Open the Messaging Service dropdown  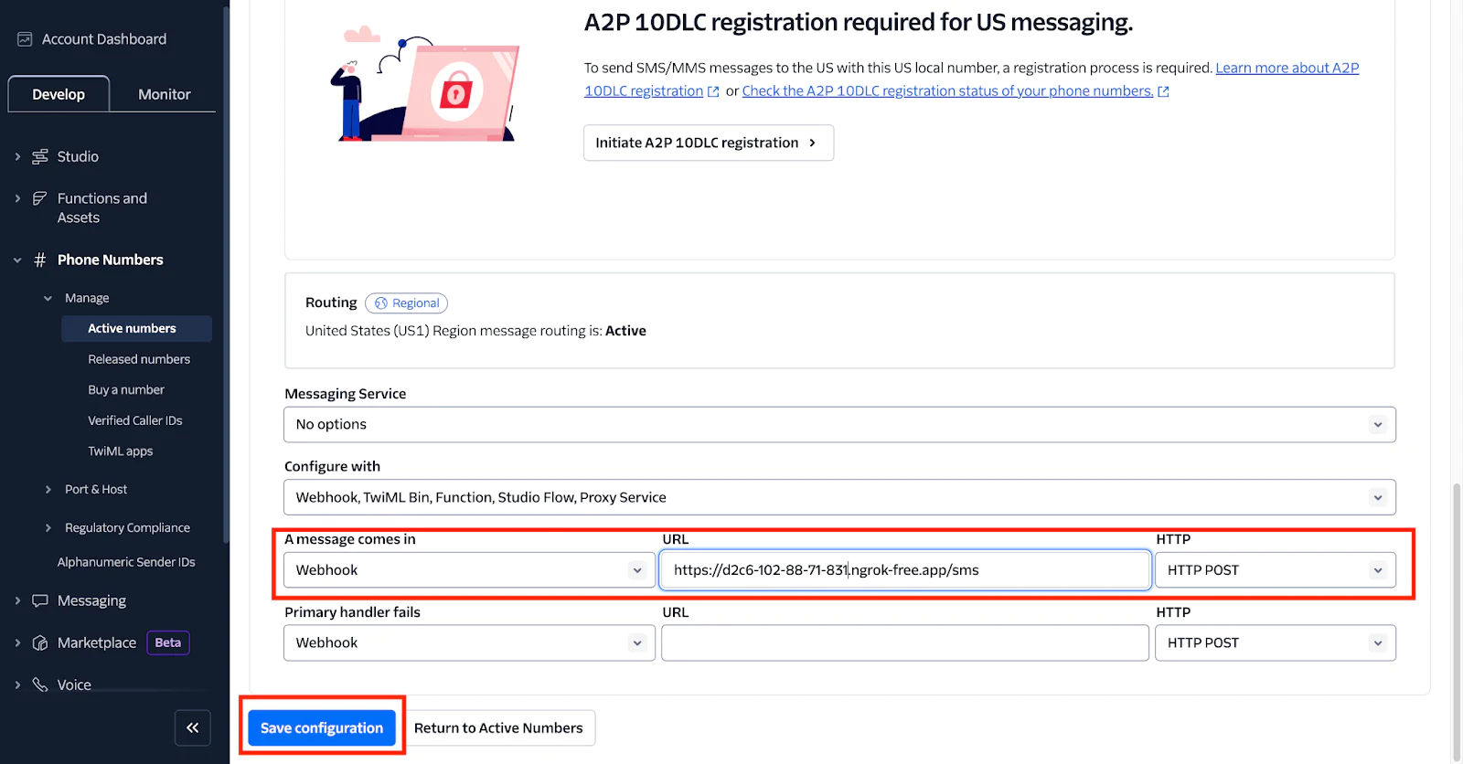tap(839, 424)
